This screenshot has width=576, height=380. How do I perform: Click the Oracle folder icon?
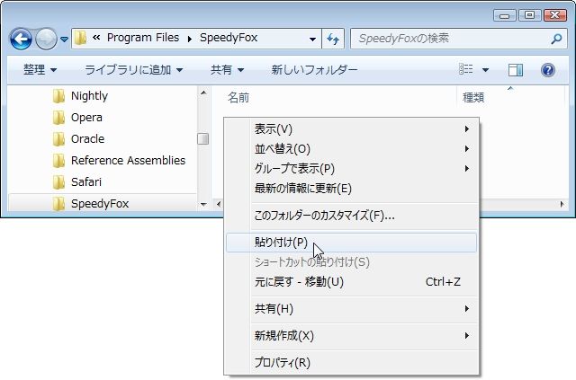coord(58,139)
